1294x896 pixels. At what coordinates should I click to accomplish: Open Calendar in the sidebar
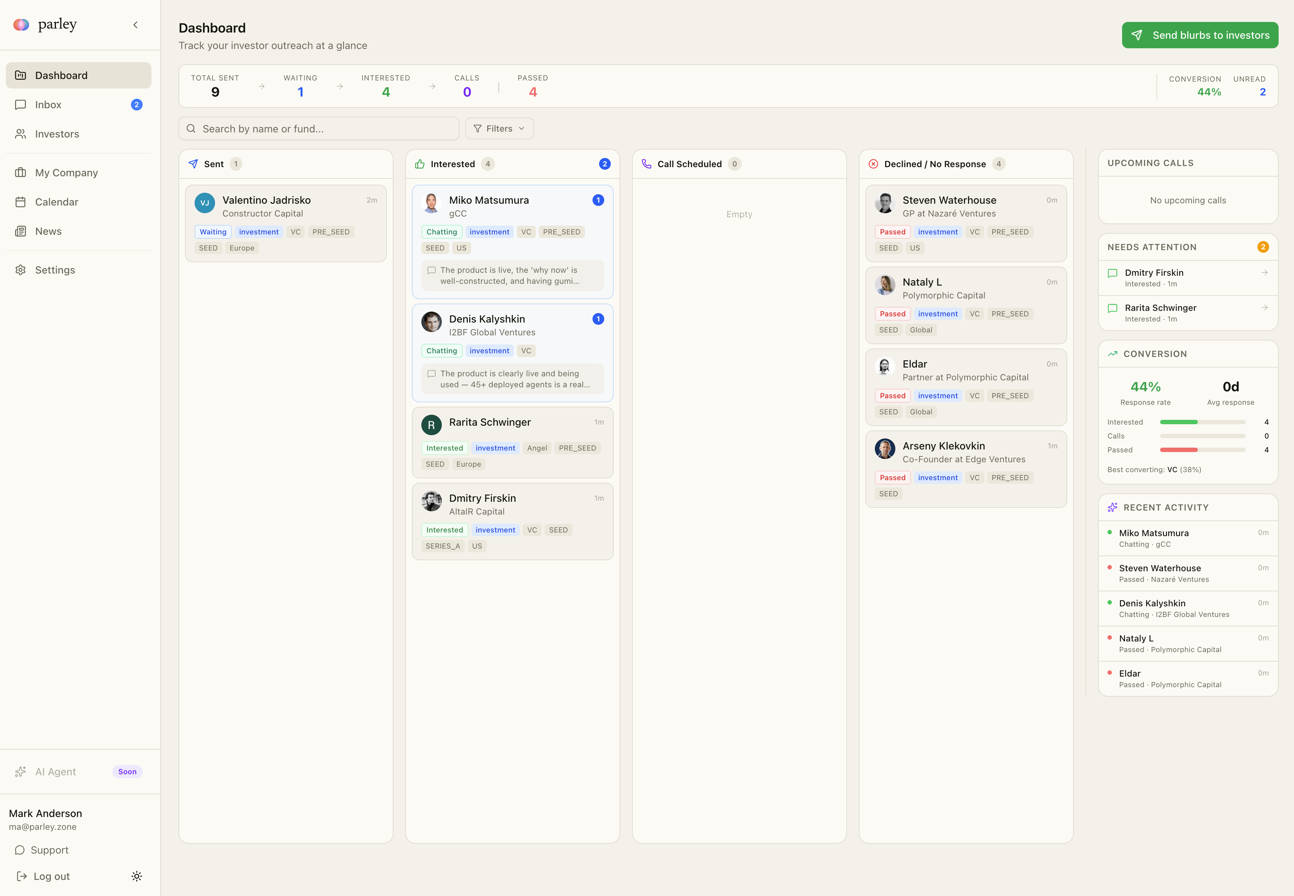[x=79, y=202]
